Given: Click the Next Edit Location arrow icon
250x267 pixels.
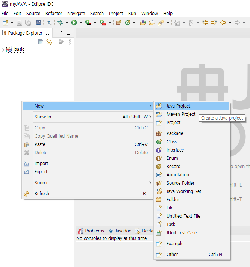Looking at the screenshot, I should pyautogui.click(x=214, y=23).
